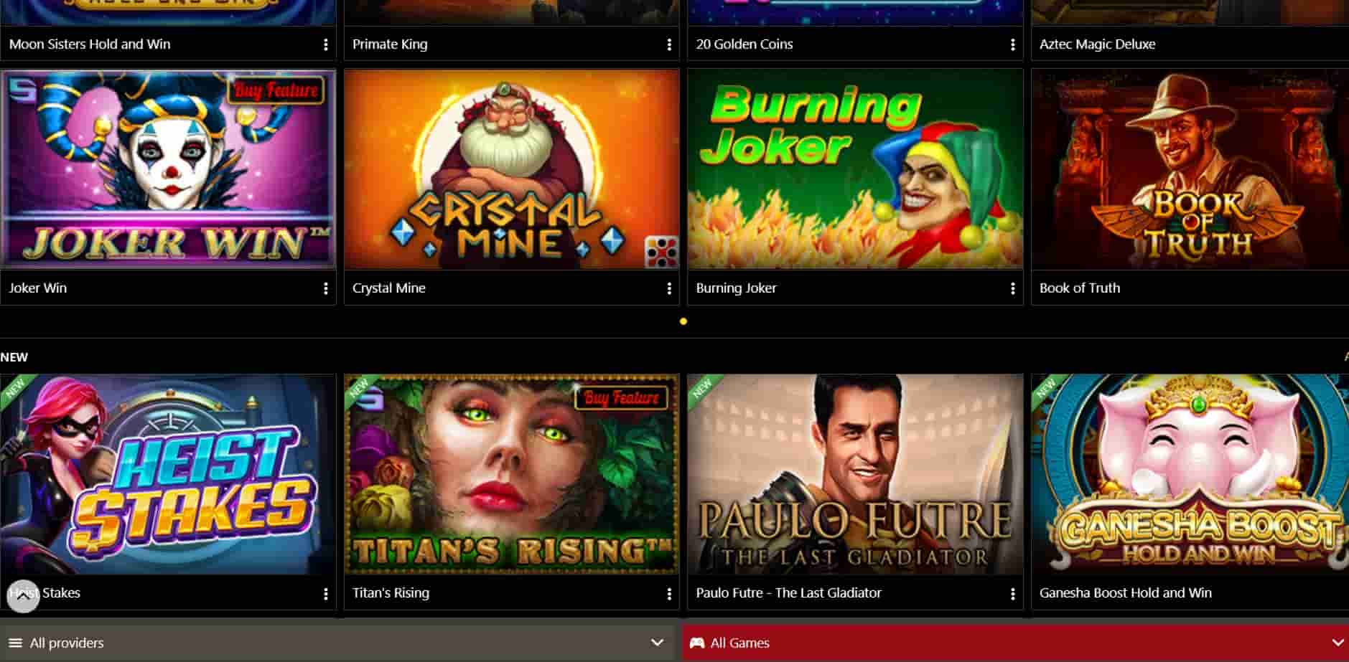This screenshot has width=1349, height=662.
Task: Expand the All providers dropdown
Action: tap(658, 643)
